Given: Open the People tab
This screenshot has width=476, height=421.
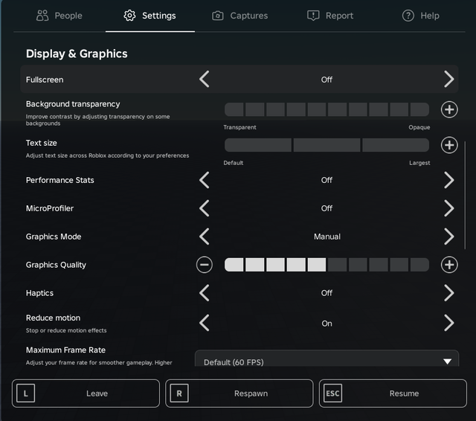Looking at the screenshot, I should [x=59, y=16].
